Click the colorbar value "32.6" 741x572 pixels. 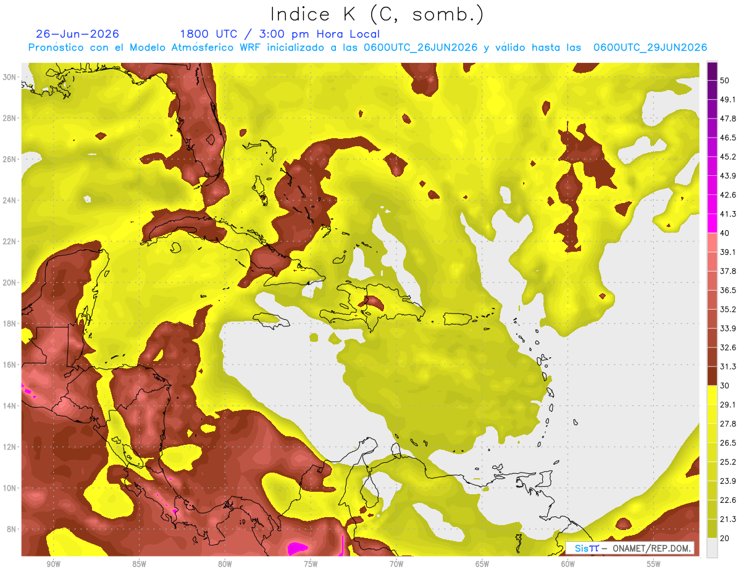point(728,347)
